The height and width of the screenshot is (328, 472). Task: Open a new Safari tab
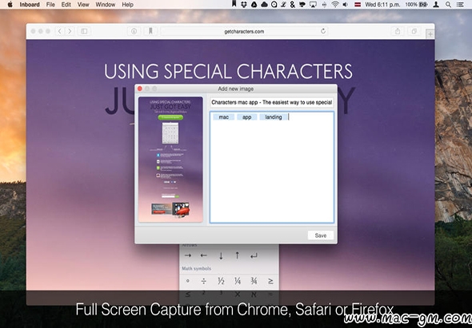[430, 34]
